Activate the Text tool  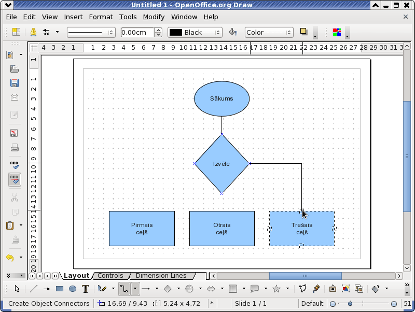click(86, 289)
